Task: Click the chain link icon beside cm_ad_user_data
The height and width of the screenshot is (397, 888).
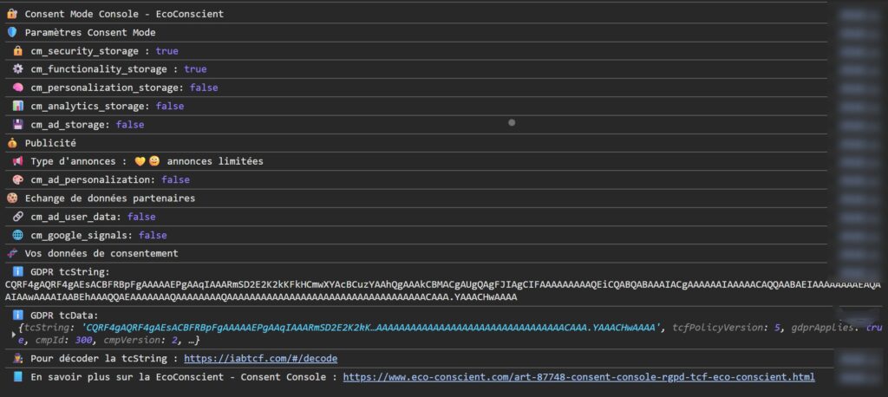Action: tap(18, 217)
